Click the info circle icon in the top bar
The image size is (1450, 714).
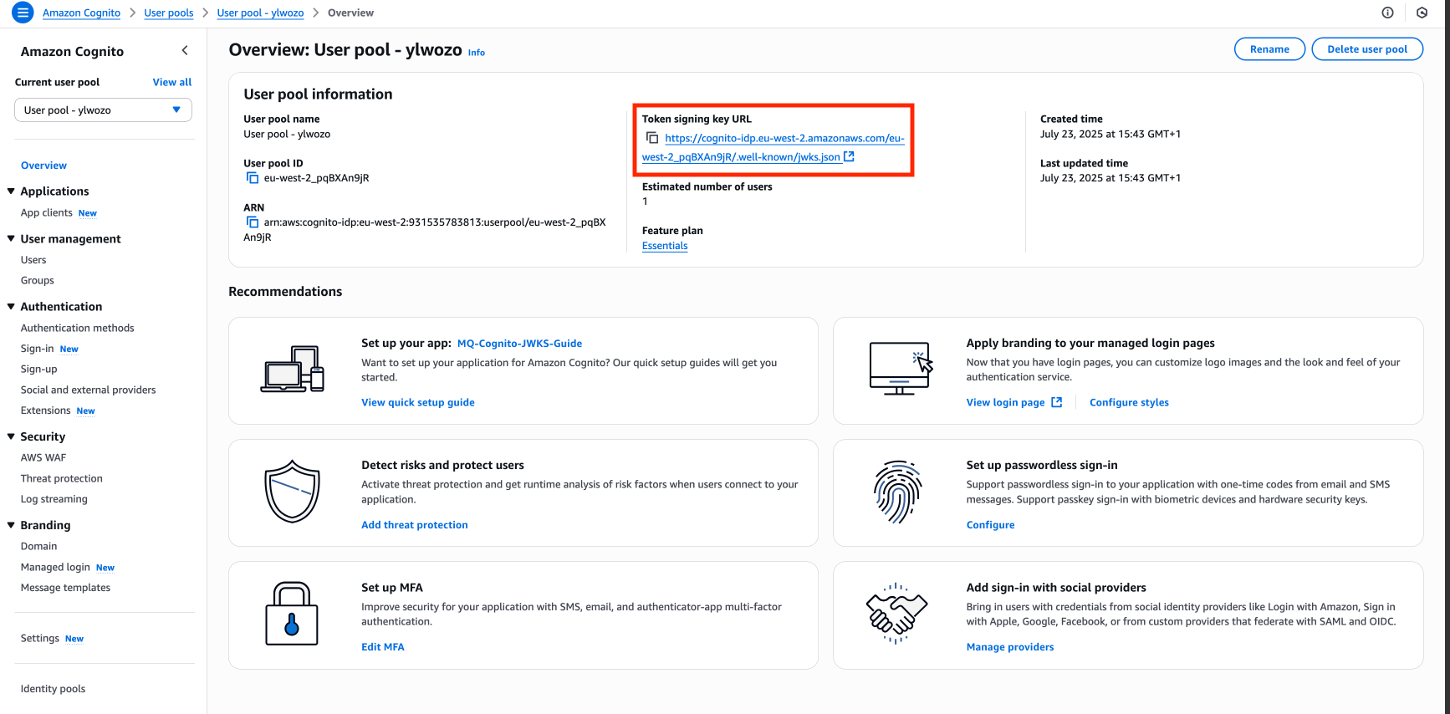click(x=1387, y=13)
